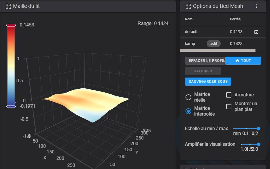Click the Nom column header
This screenshot has height=169, width=270.
pos(188,19)
